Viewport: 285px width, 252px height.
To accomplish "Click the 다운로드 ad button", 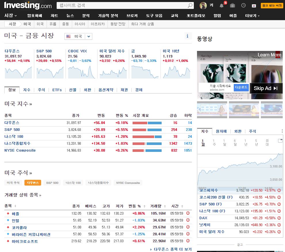I will tap(241, 87).
